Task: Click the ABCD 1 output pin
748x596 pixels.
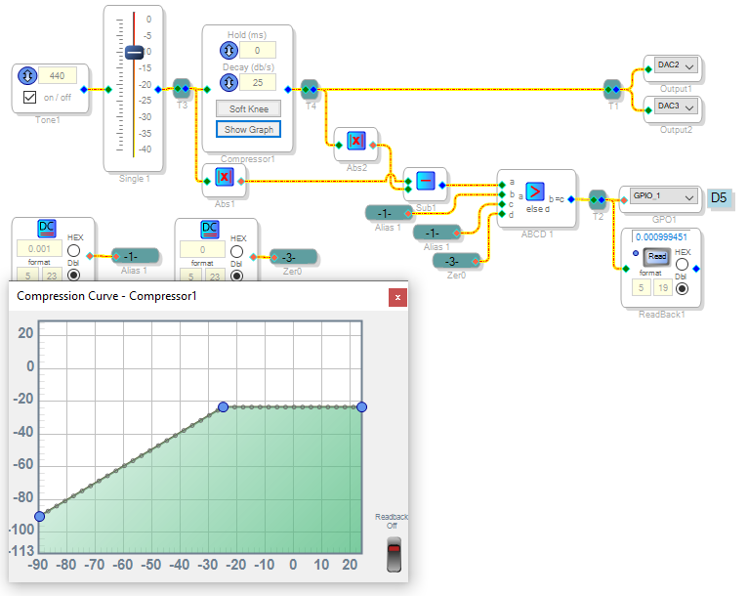Action: tap(571, 199)
